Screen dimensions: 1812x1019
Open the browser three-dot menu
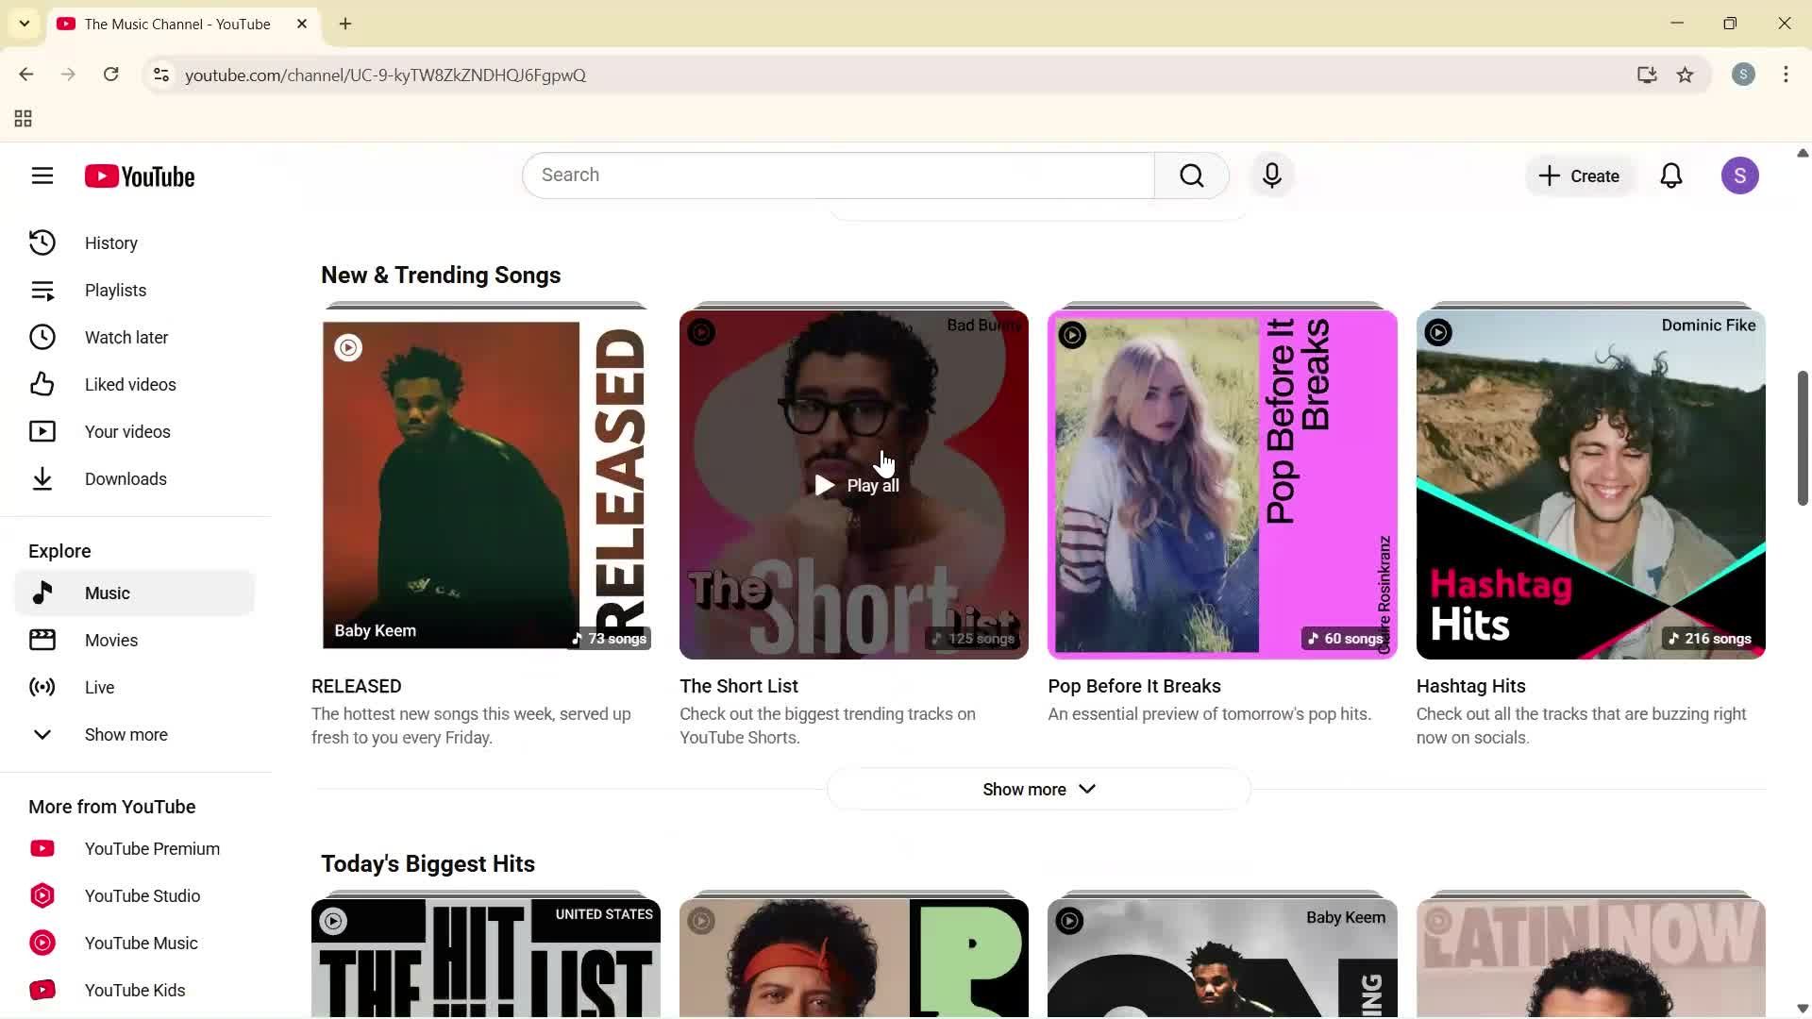(x=1785, y=75)
